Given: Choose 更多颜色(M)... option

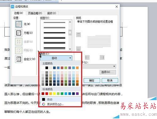Looking at the screenshot, I should pos(55,104).
